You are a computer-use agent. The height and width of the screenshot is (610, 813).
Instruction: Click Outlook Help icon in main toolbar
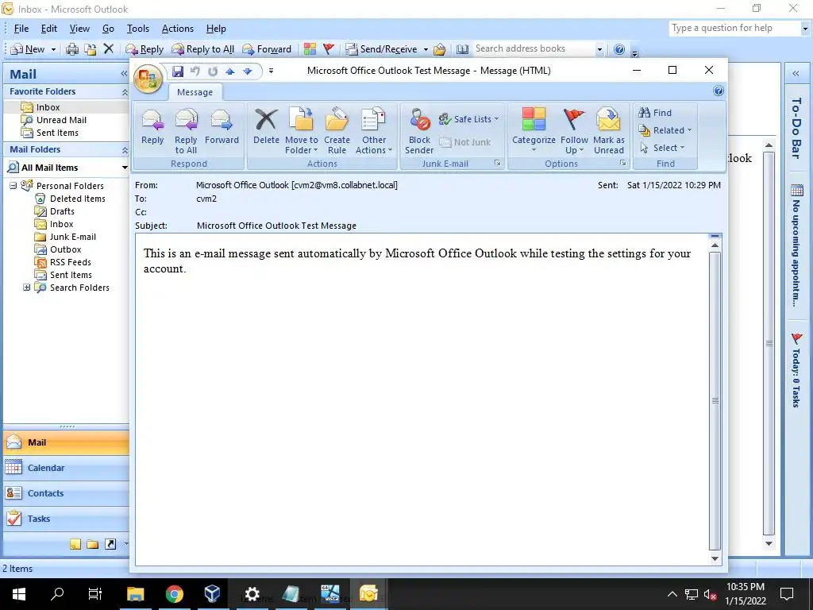619,49
